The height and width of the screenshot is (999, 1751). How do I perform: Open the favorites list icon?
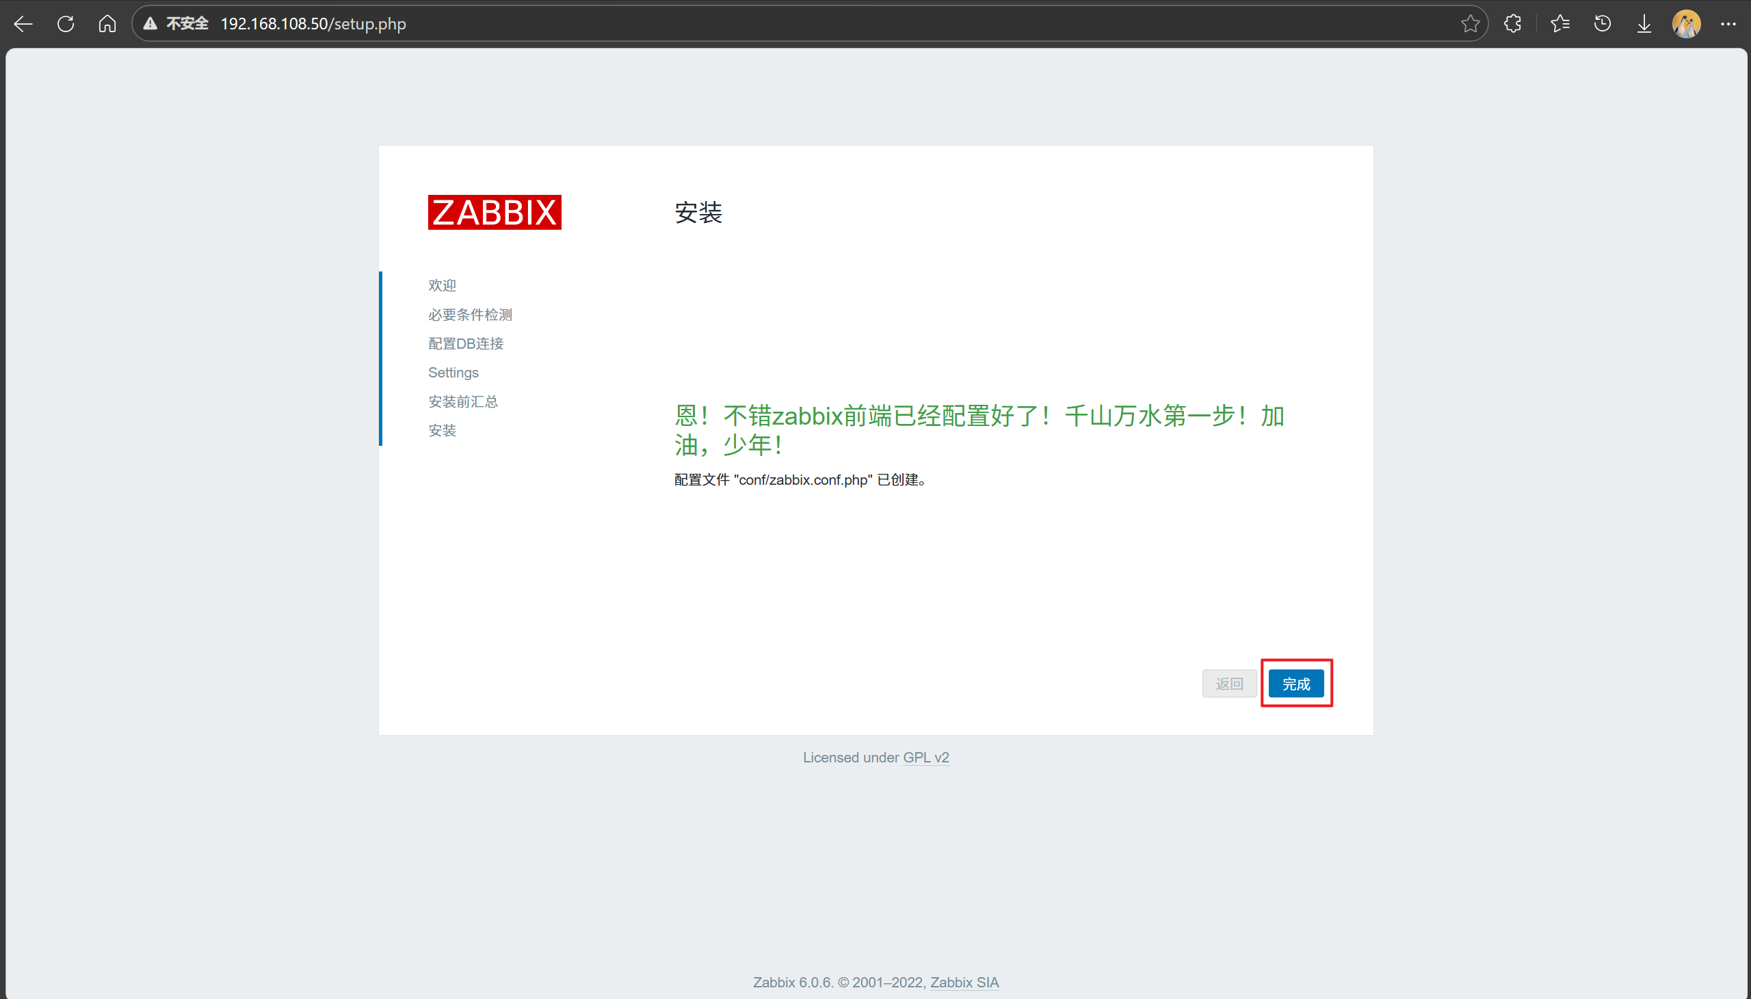click(x=1559, y=24)
